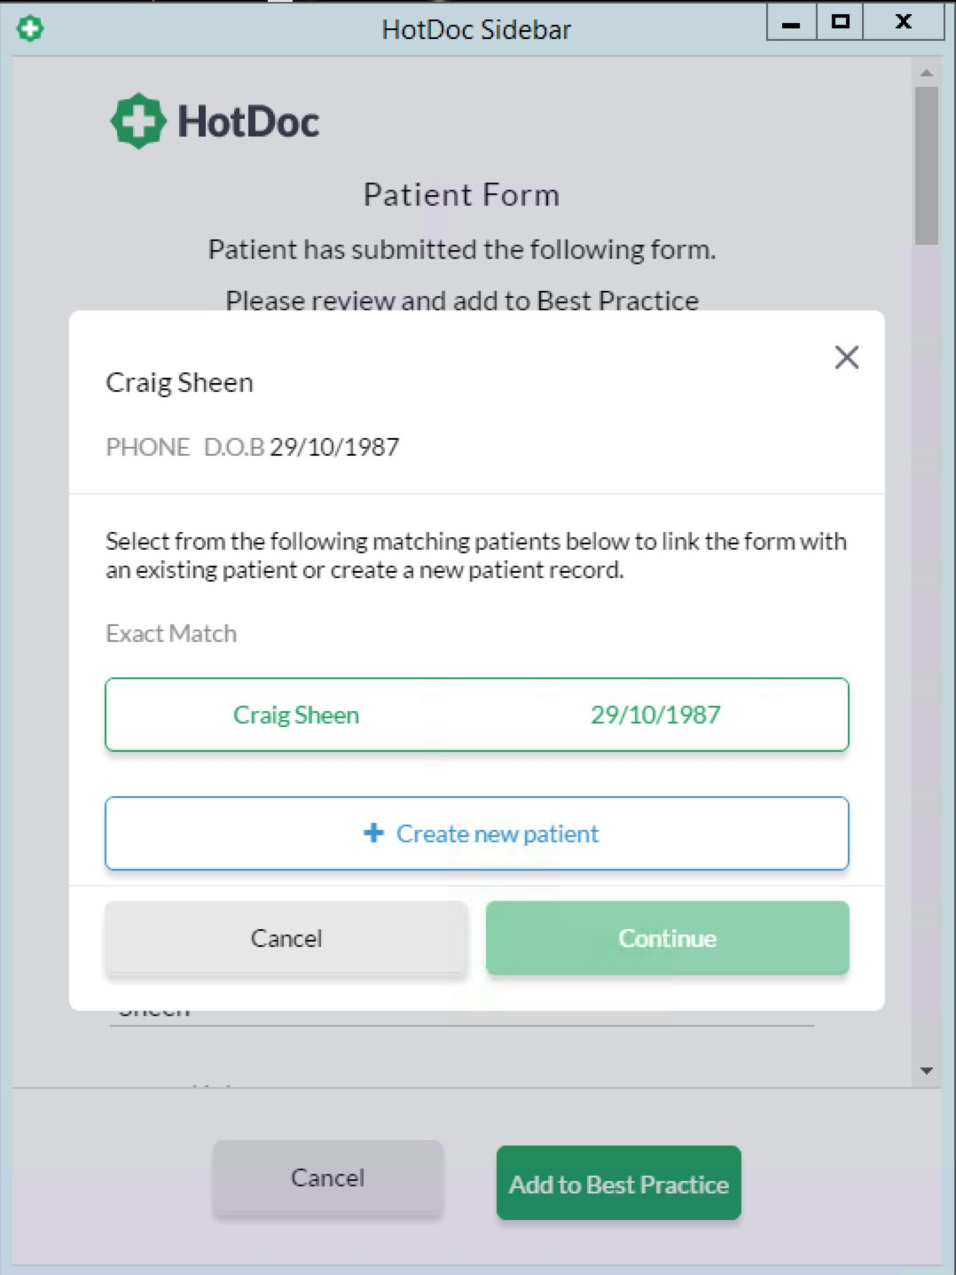Click the HotDoc title bar app icon

tap(30, 28)
